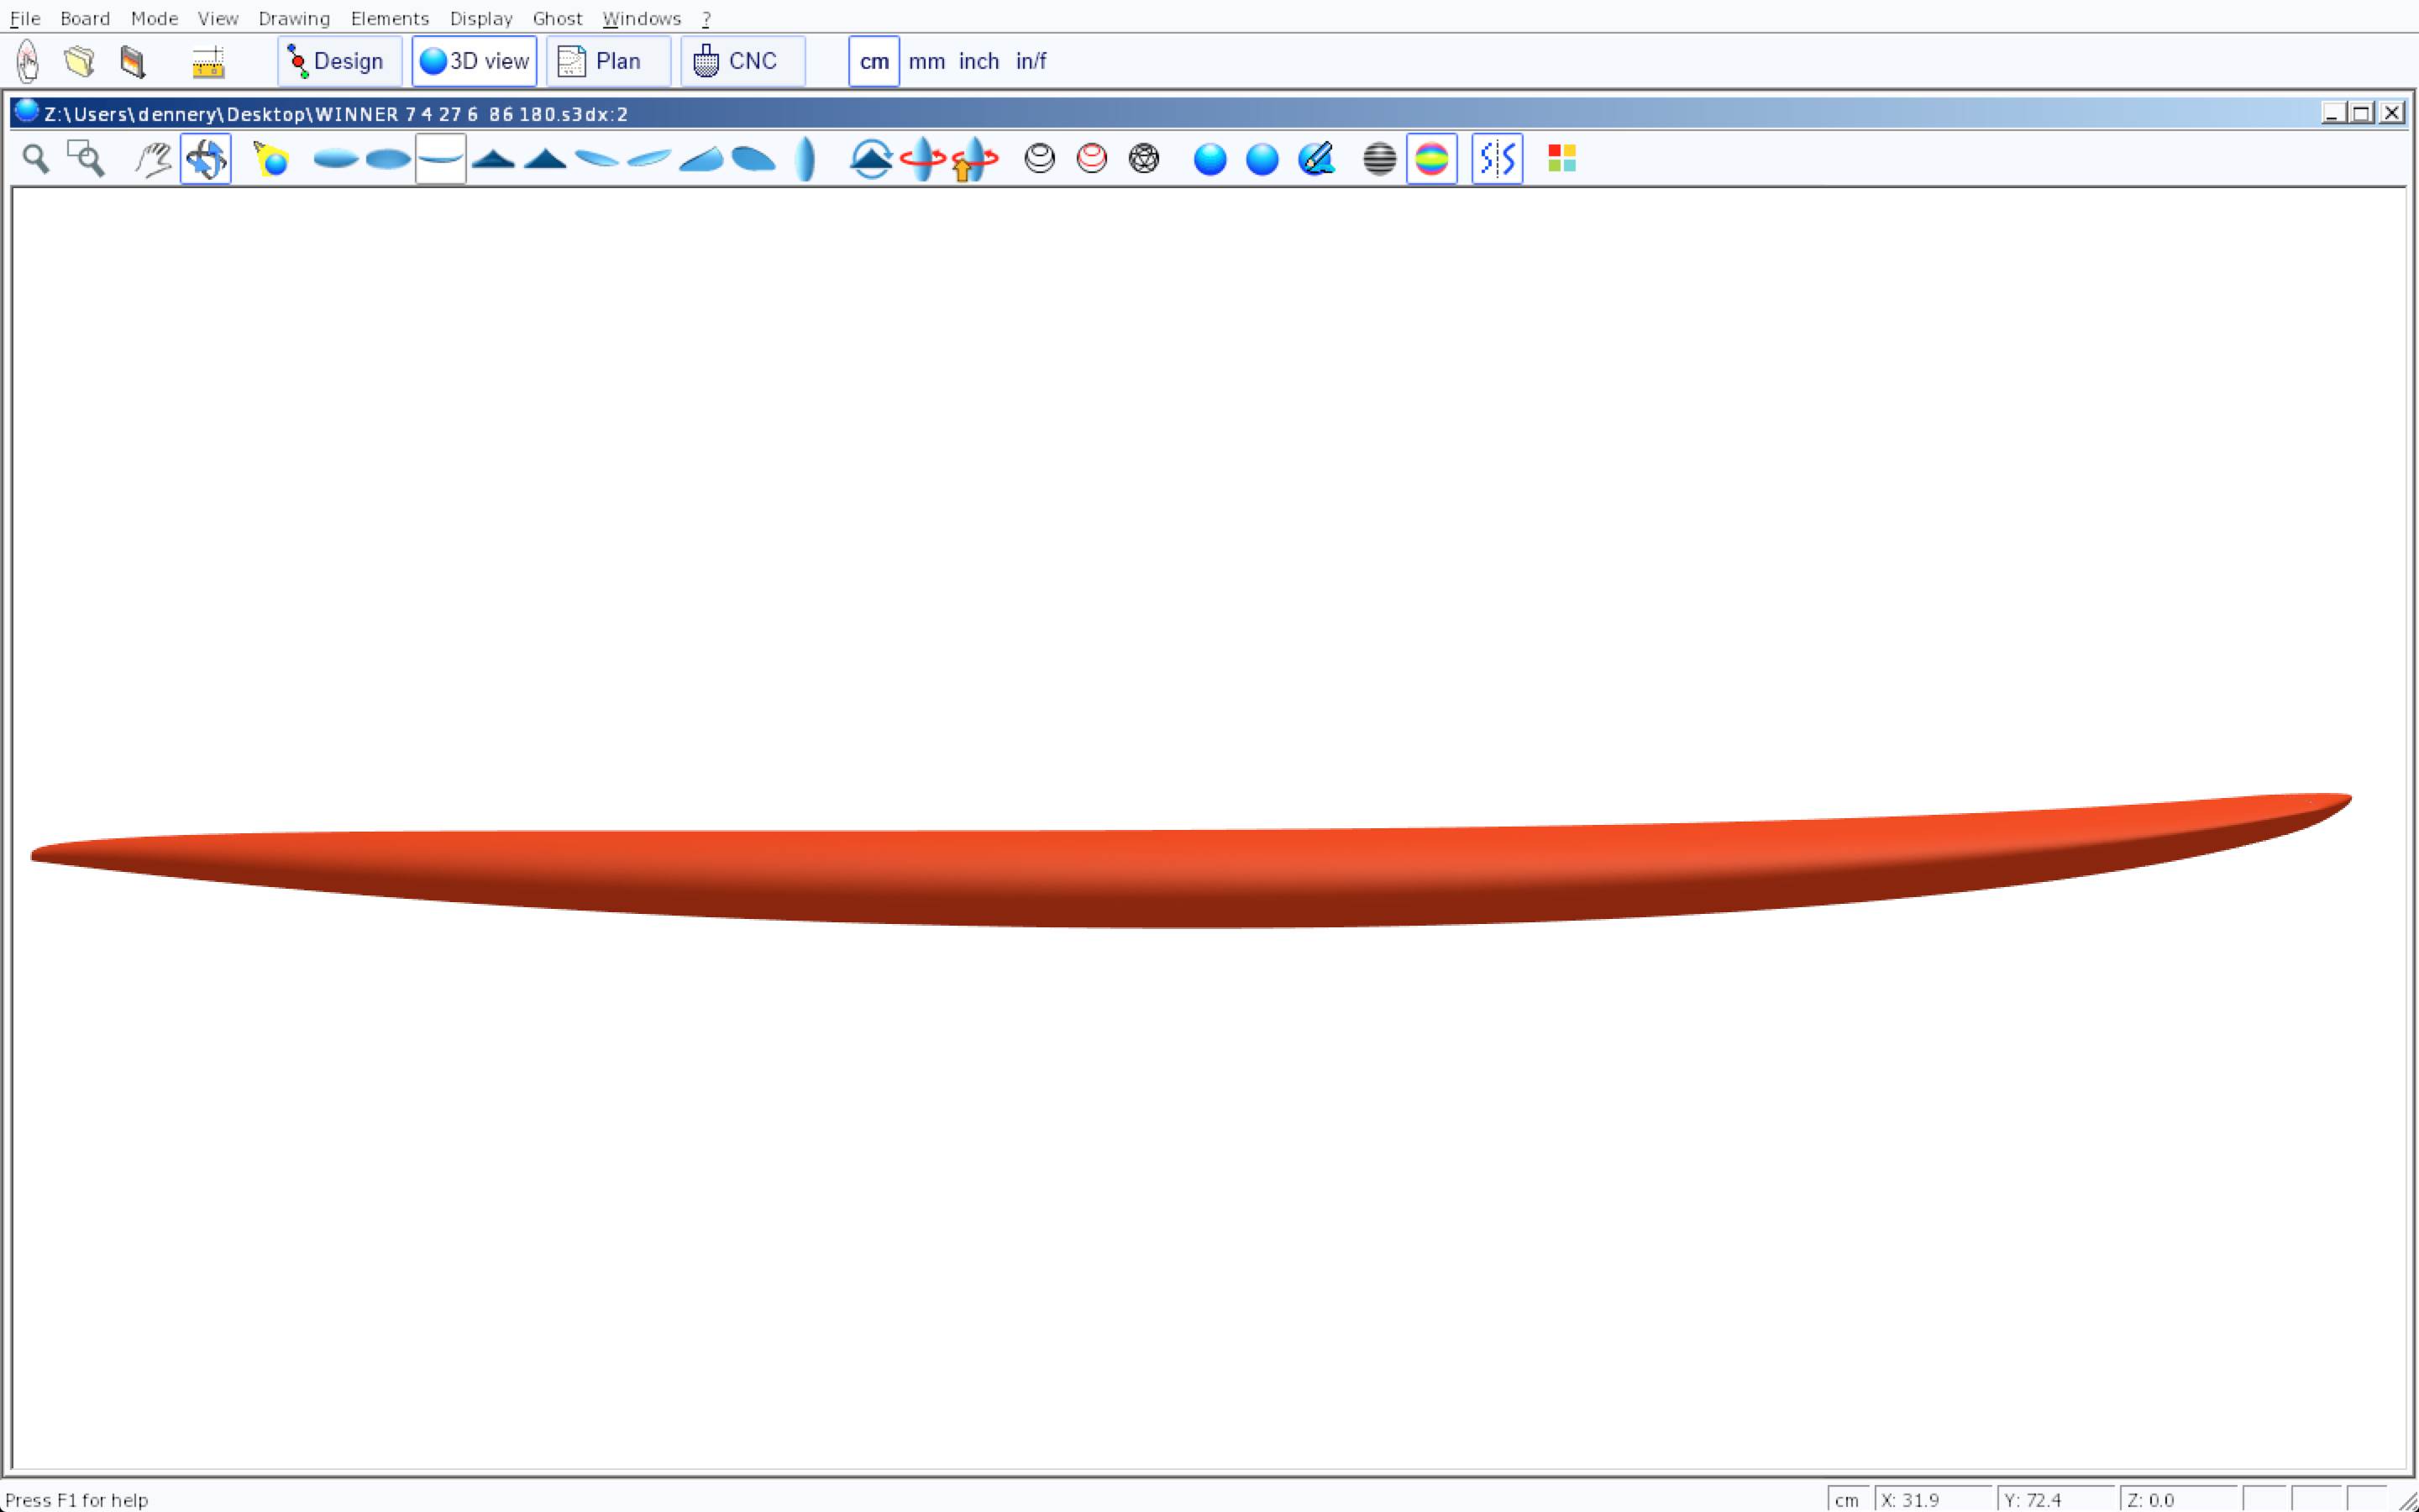Screen dimensions: 2419x1512
Task: Open the Board menu
Action: (x=85, y=18)
